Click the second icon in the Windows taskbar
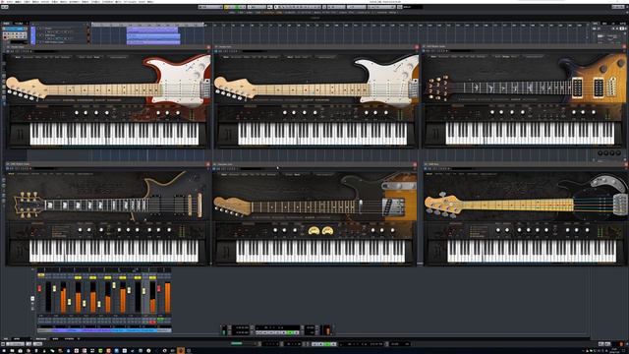Screen dimensions: 629x354 (12, 351)
